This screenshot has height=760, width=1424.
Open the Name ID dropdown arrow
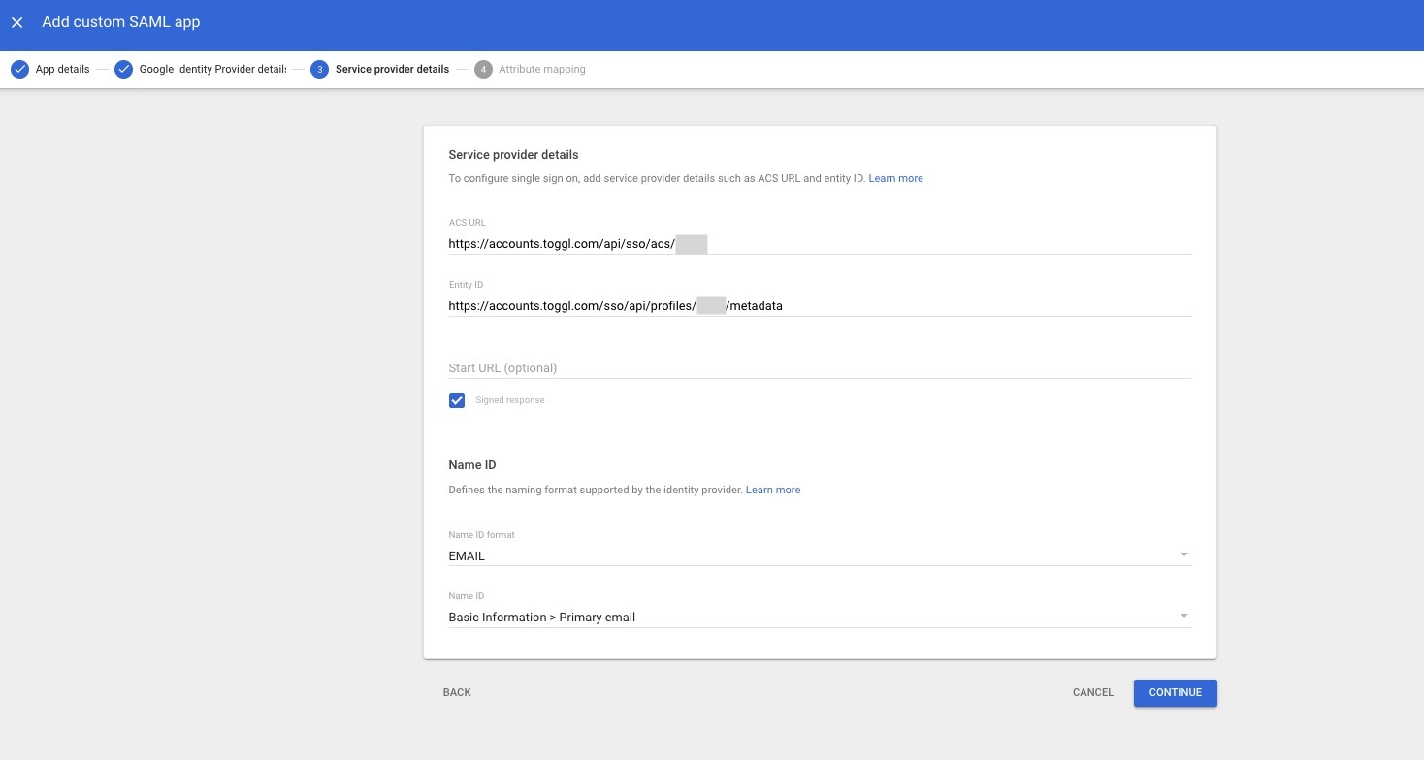pyautogui.click(x=1183, y=616)
